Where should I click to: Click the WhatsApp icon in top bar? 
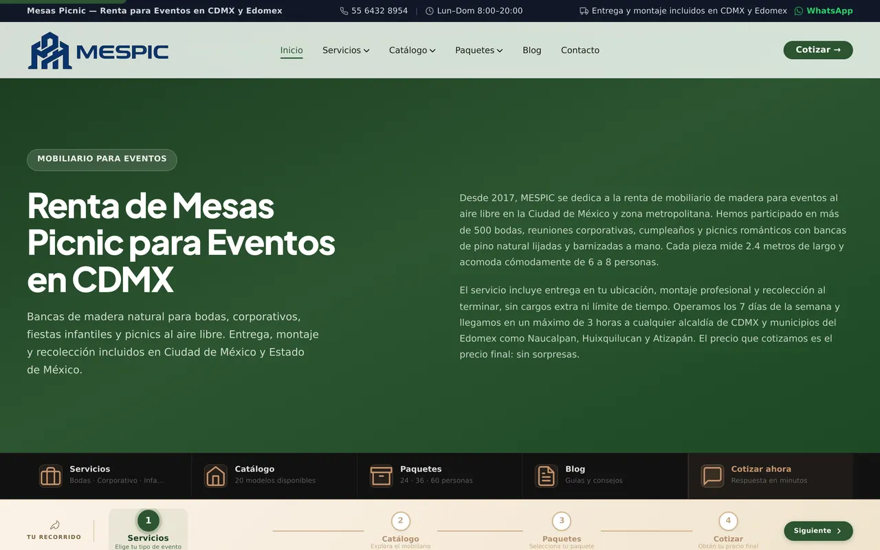pos(799,11)
